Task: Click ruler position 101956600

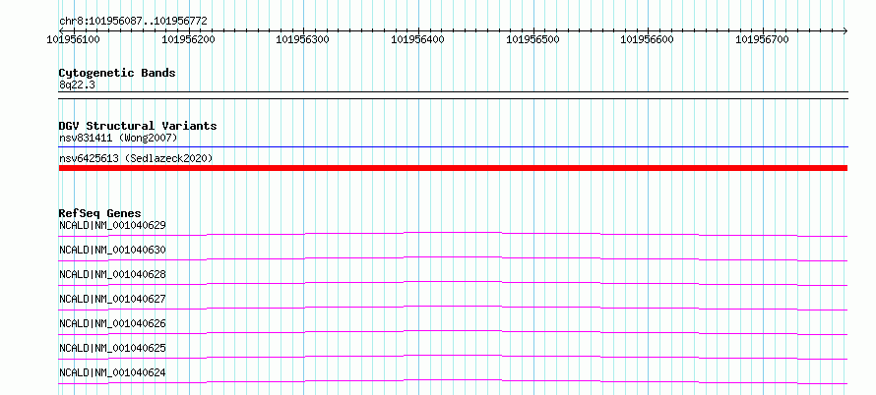Action: point(648,39)
